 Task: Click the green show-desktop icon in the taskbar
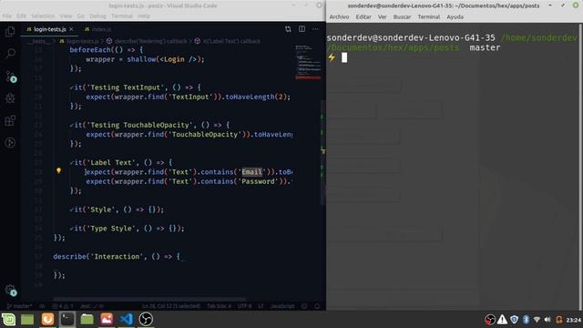[27, 319]
